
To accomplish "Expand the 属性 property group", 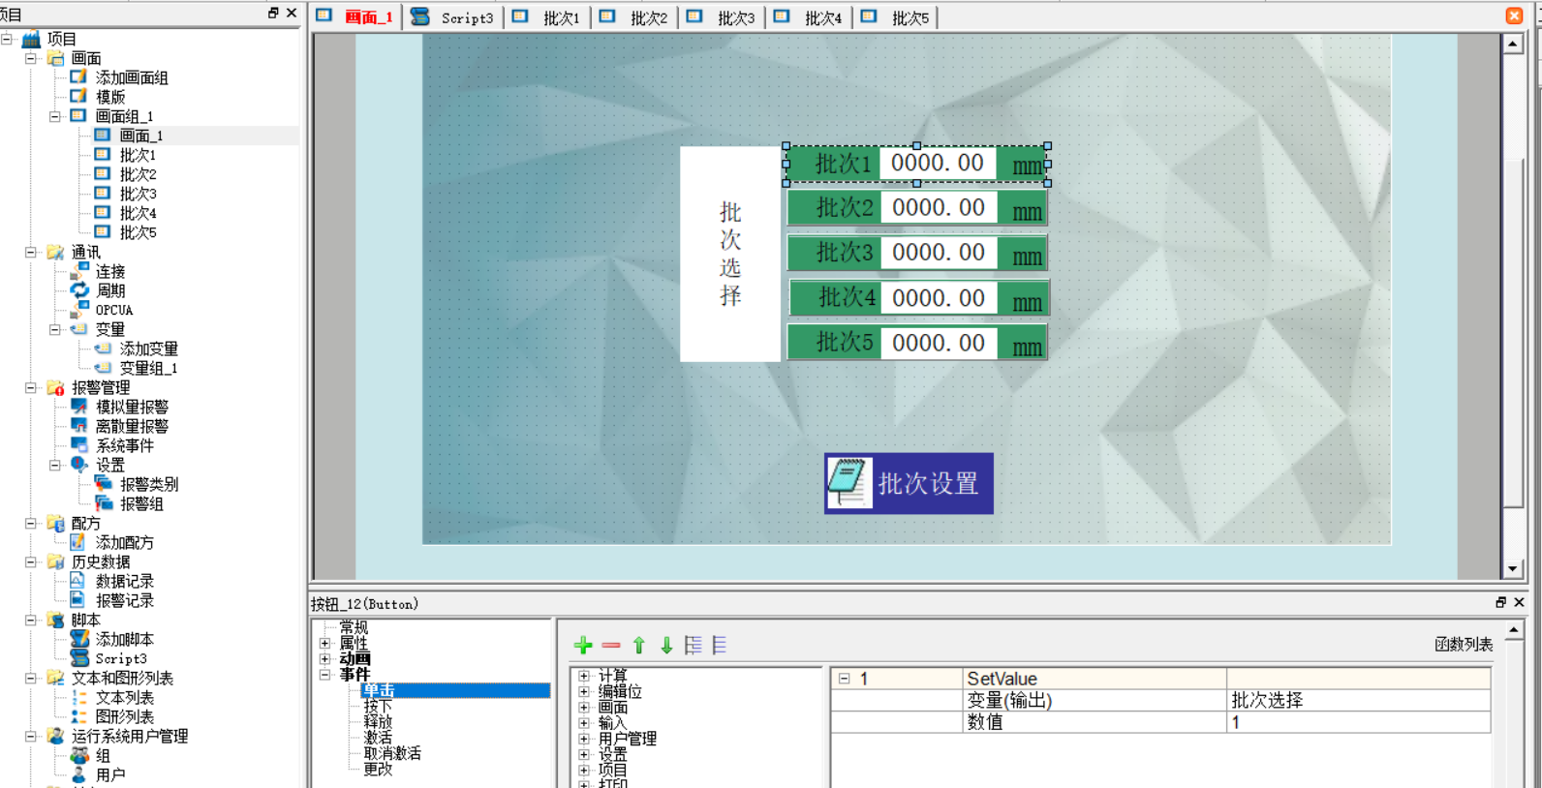I will point(325,643).
